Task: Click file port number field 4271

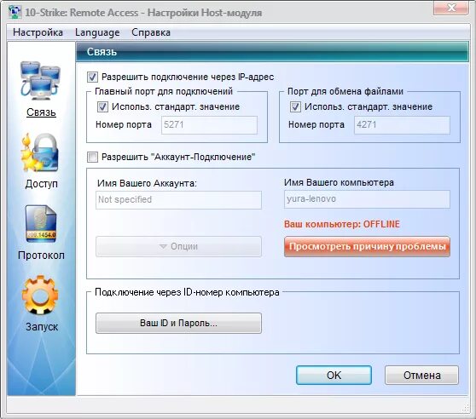Action: [x=402, y=124]
